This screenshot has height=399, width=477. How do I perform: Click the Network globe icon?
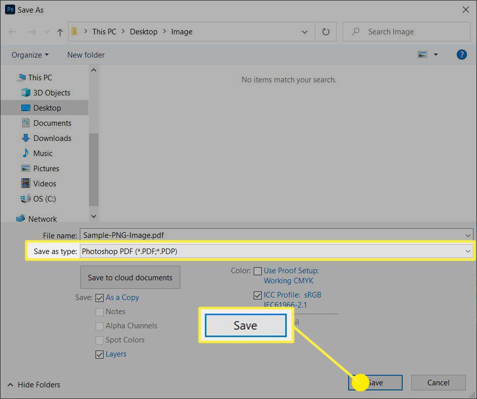click(20, 218)
